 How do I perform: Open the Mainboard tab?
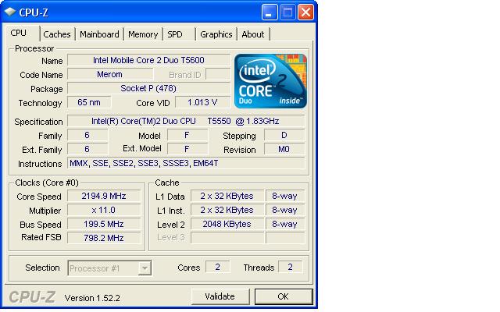[99, 34]
